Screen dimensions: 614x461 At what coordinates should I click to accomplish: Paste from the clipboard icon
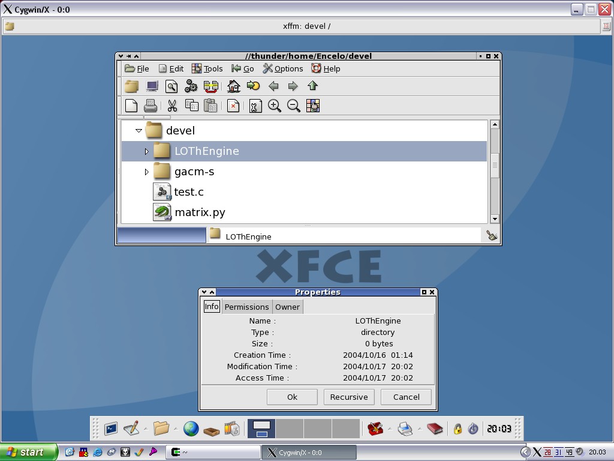click(210, 106)
